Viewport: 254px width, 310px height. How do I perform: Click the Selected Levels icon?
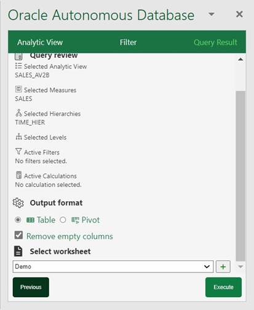[x=18, y=137]
